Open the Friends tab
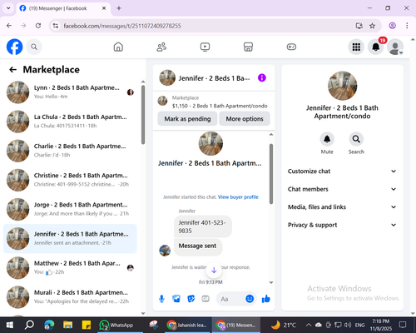Image resolution: width=416 pixels, height=333 pixels. pos(161,47)
